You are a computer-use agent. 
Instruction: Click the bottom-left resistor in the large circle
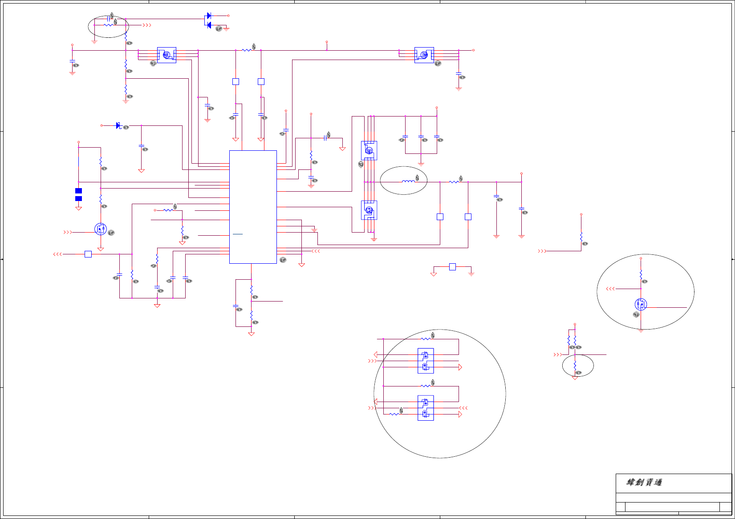[394, 414]
